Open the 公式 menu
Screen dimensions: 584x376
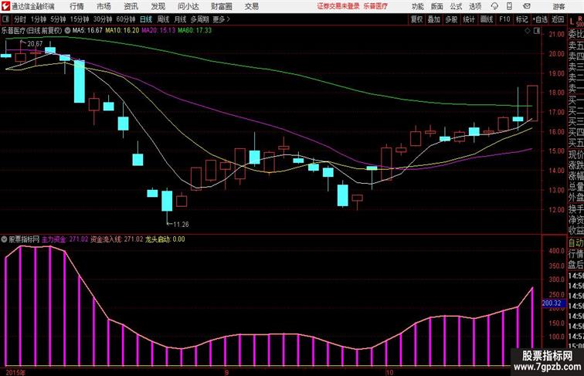pos(456,6)
